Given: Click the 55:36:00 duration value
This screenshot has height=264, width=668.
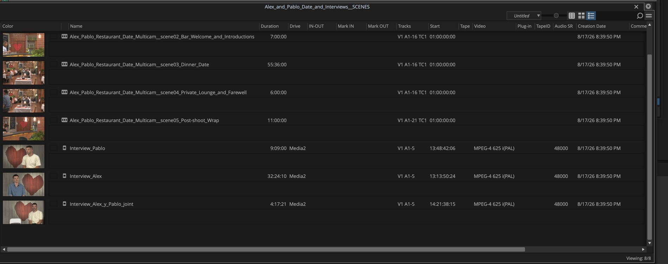Looking at the screenshot, I should click(x=277, y=65).
